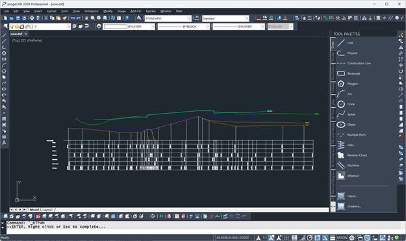
Task: Open the BYLAYER color control
Action: click(x=129, y=27)
